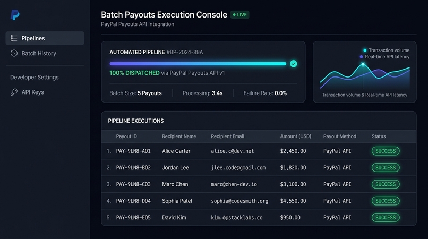The height and width of the screenshot is (239, 428).
Task: Click the Failure Rate 0.0% value
Action: tap(280, 93)
